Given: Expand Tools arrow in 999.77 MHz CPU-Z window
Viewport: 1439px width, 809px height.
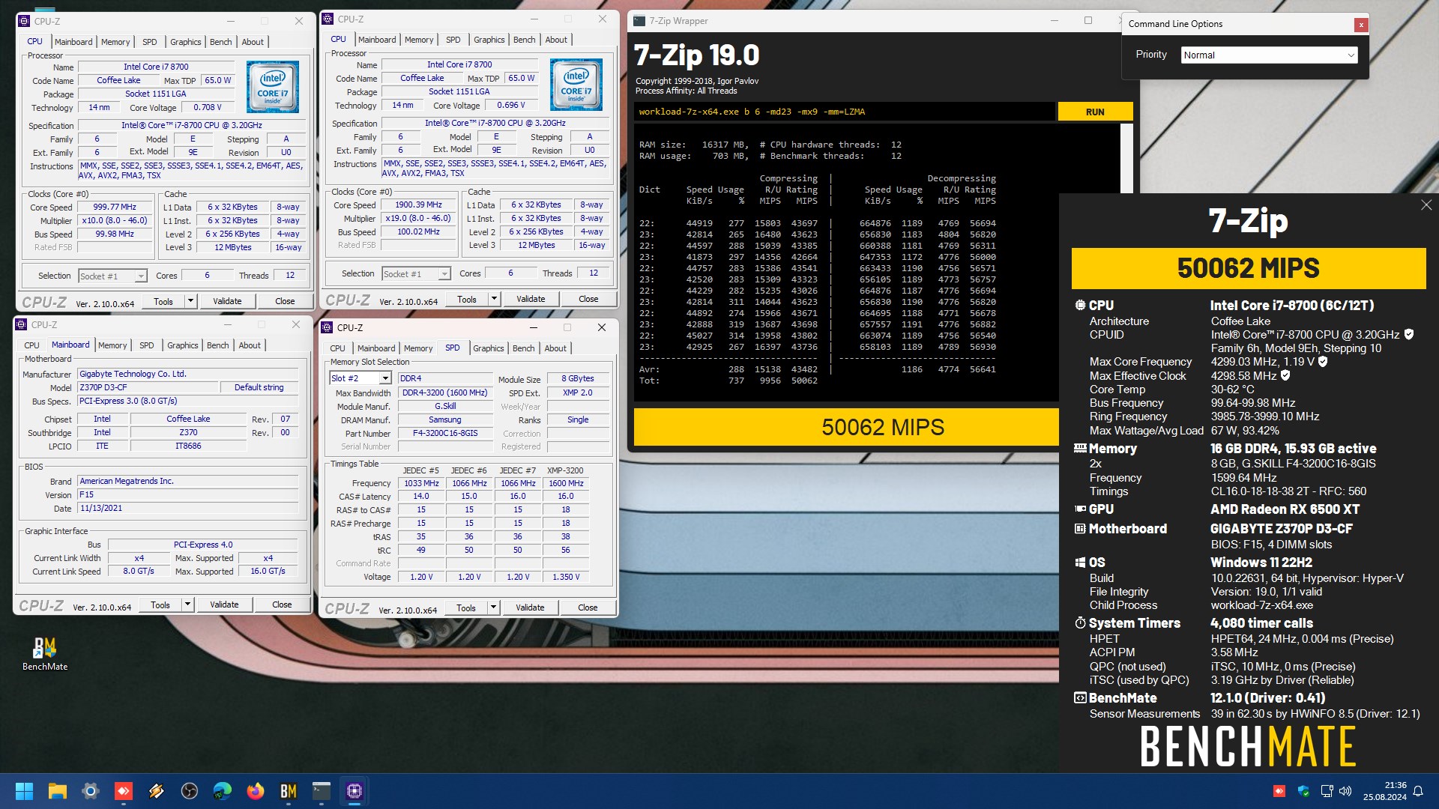Looking at the screenshot, I should (x=190, y=301).
